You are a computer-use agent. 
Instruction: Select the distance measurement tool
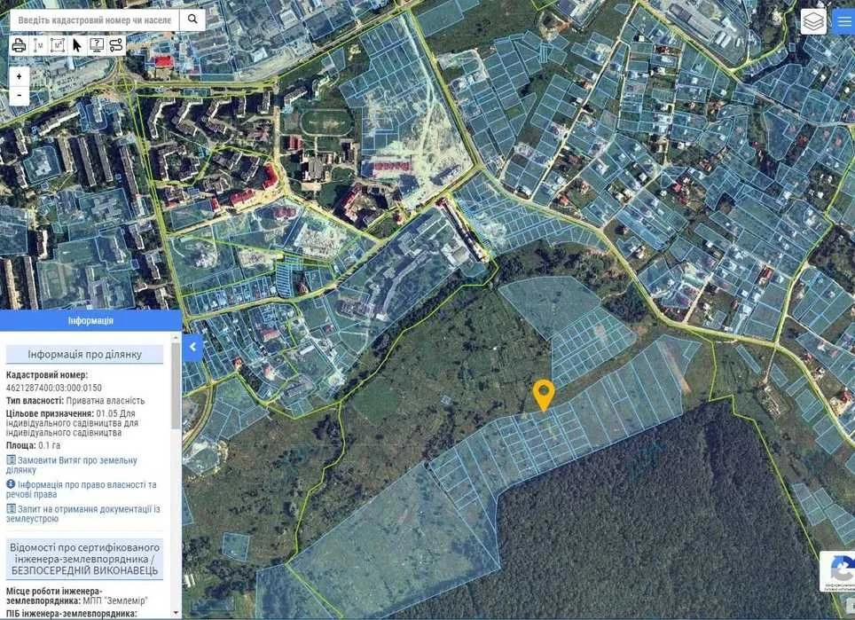click(38, 45)
